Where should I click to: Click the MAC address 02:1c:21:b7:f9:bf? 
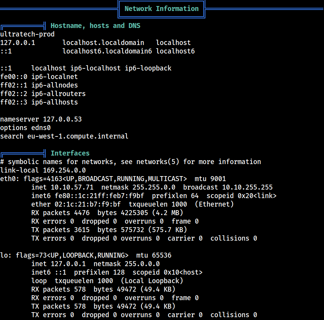click(x=87, y=204)
